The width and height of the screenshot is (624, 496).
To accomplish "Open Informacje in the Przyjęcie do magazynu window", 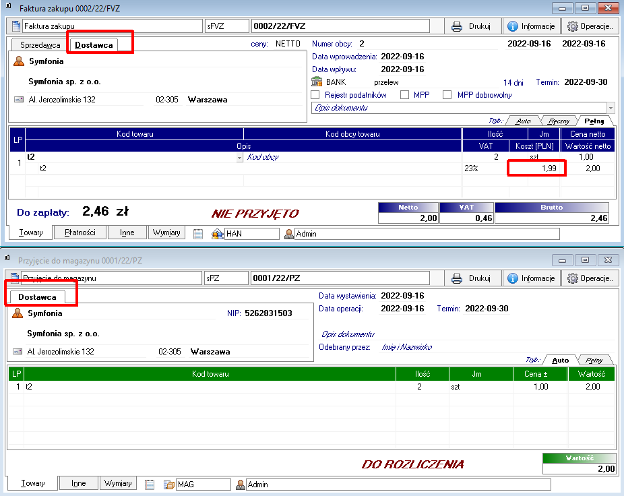I will pos(530,278).
